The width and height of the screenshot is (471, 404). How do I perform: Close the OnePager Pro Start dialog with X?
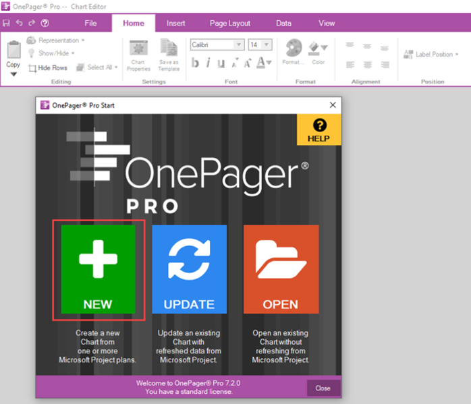pos(333,105)
